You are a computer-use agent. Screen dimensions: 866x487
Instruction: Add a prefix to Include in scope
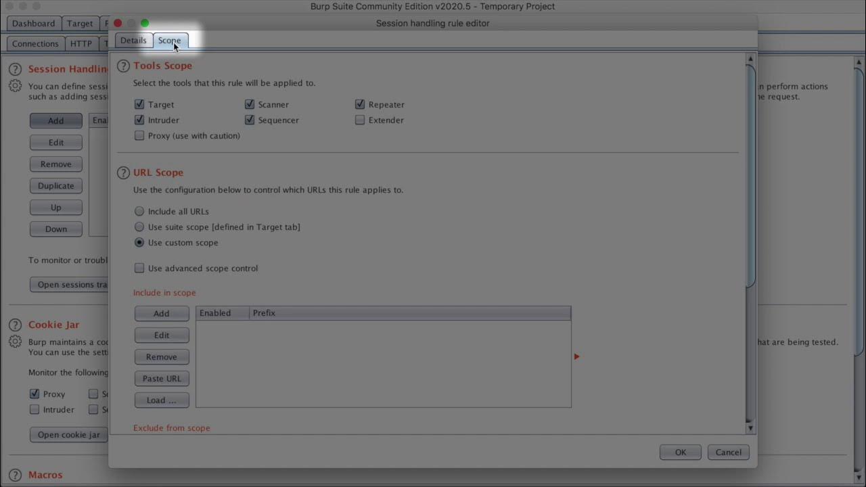point(162,313)
